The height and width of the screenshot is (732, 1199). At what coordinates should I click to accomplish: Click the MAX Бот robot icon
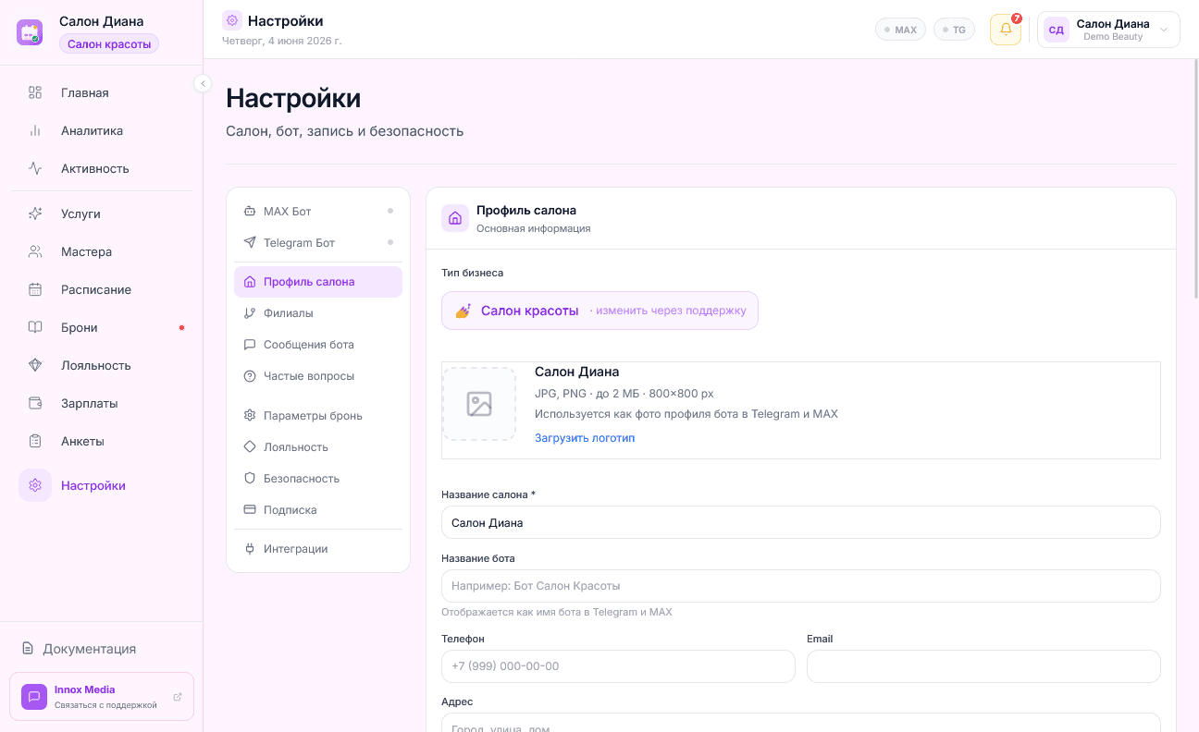click(250, 212)
